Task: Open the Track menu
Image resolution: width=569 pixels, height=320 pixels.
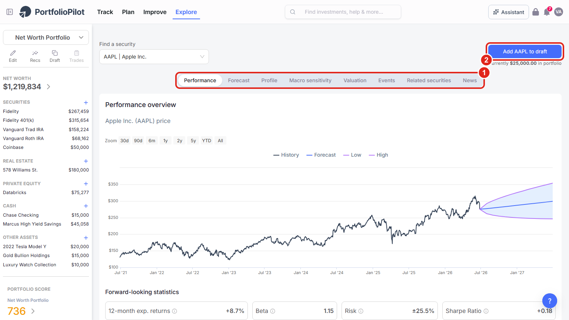Action: coord(105,12)
